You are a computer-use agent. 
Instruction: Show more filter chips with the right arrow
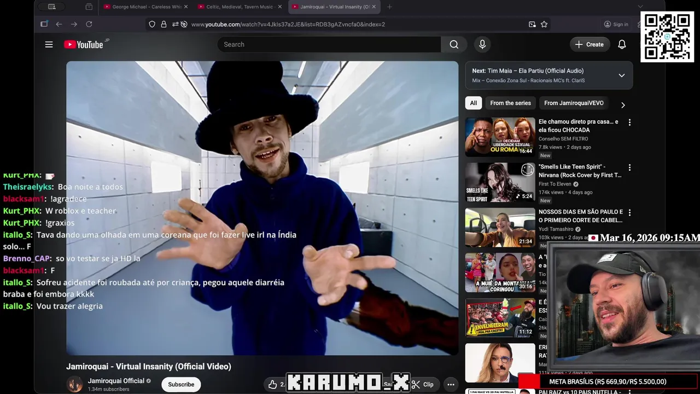pyautogui.click(x=623, y=105)
